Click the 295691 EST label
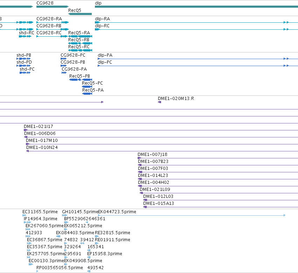This screenshot has width=298, height=273. point(73,254)
